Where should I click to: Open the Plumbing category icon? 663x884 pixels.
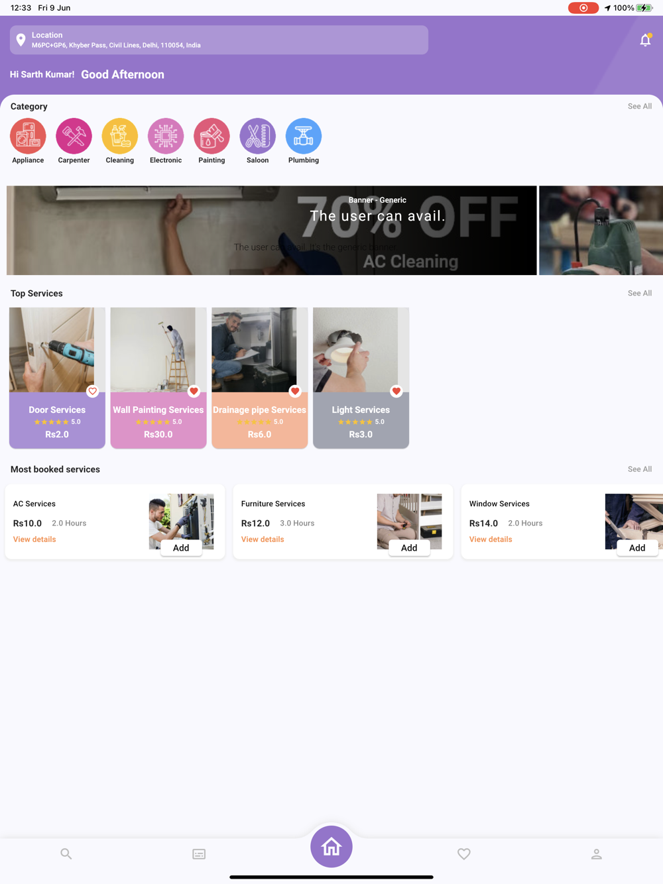coord(304,136)
